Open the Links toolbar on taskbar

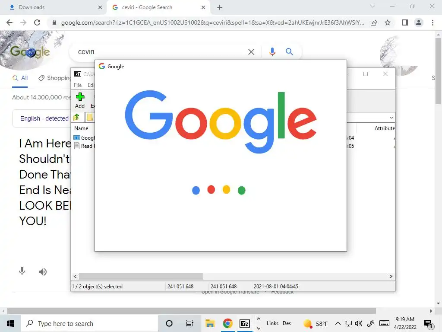click(272, 323)
